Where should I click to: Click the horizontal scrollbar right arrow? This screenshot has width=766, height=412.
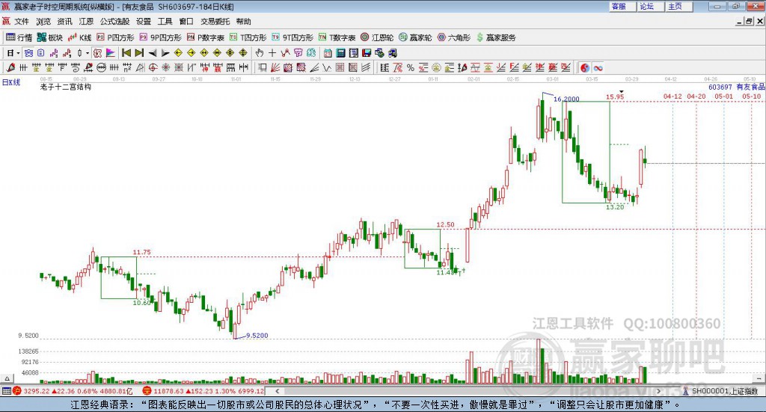tap(658, 391)
